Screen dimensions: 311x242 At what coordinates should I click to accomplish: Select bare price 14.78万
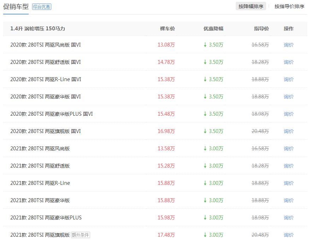[166, 62]
